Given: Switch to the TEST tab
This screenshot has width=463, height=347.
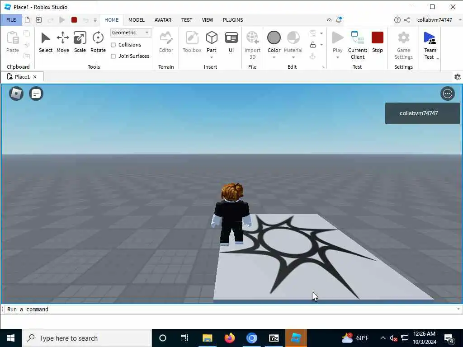Looking at the screenshot, I should [187, 20].
